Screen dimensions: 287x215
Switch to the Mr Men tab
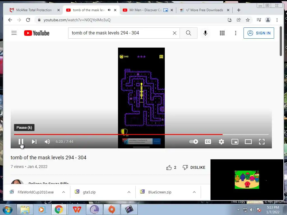(x=145, y=10)
